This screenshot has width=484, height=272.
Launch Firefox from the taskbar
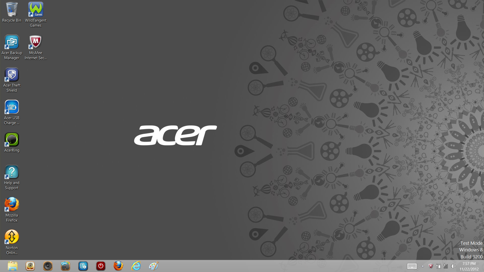(118, 266)
